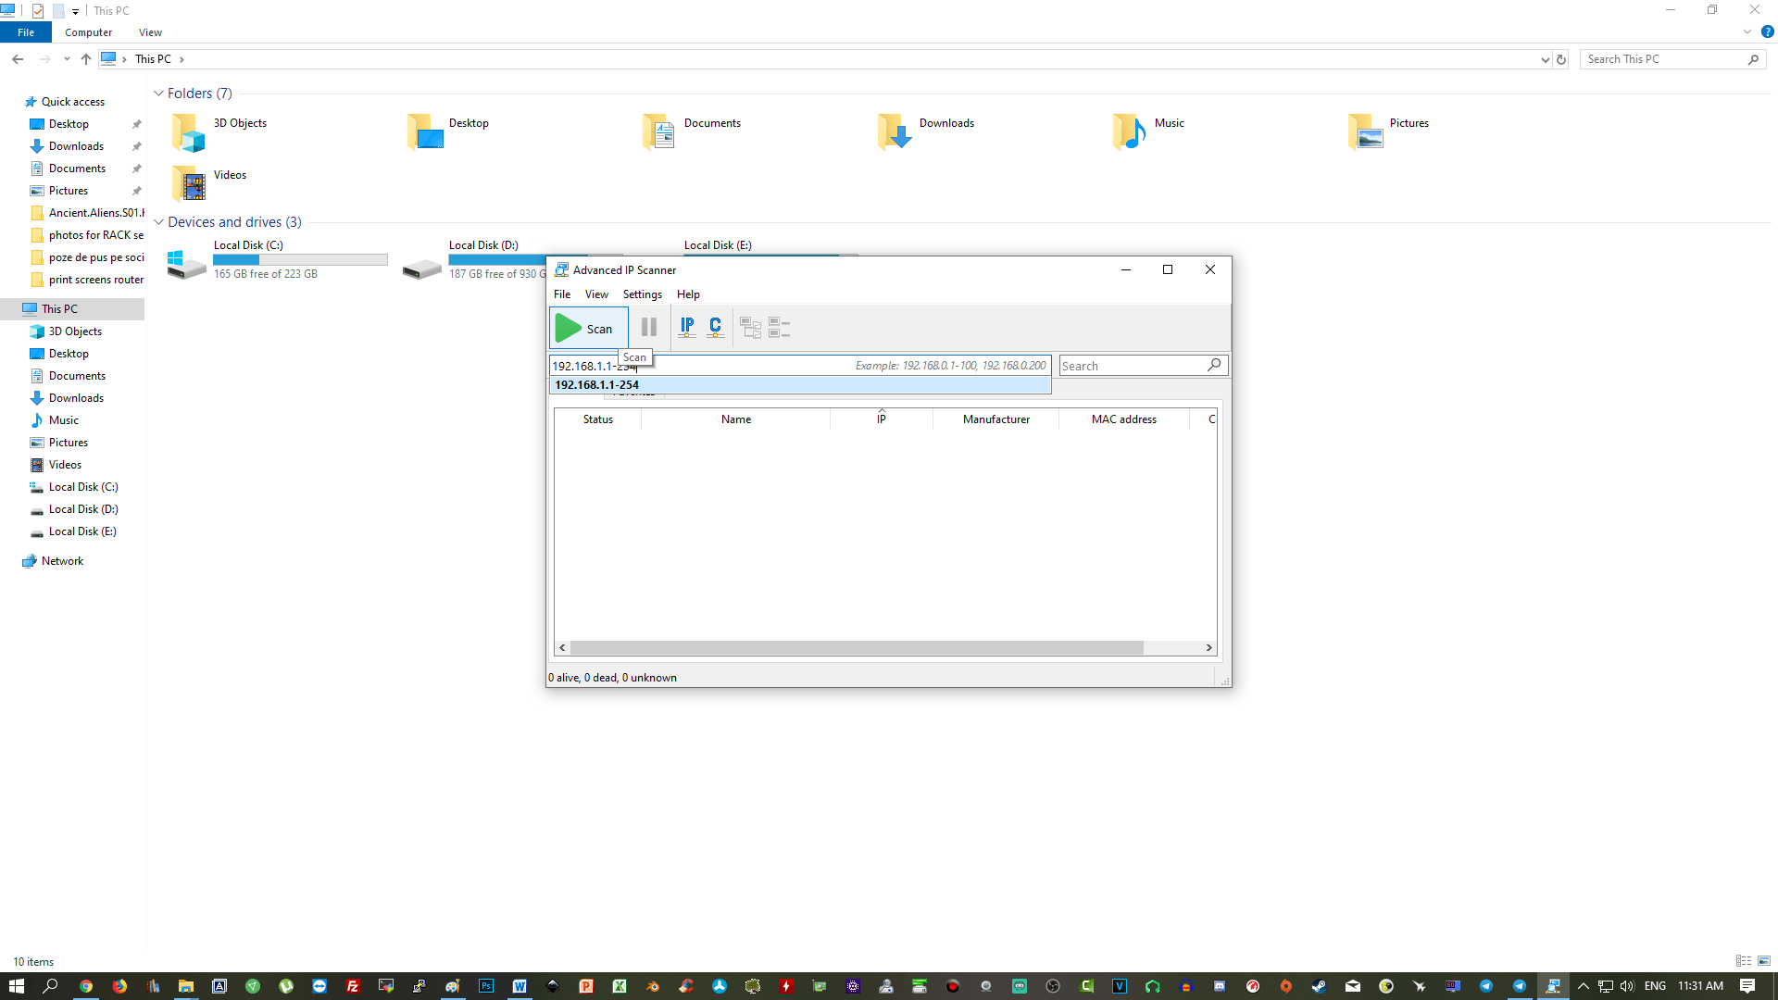Screen dimensions: 1778x1000
Task: Sort results by Manufacturer column
Action: tap(996, 419)
